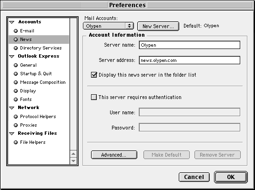255x190 pixels.
Task: Open Protocol Helpers preferences
Action: point(39,117)
